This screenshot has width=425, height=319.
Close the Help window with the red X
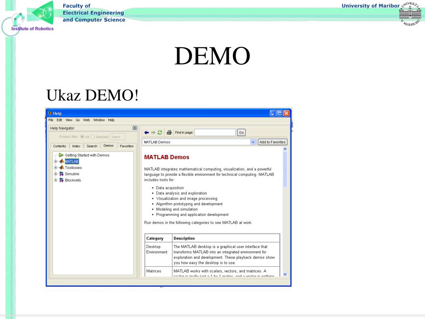(x=286, y=113)
